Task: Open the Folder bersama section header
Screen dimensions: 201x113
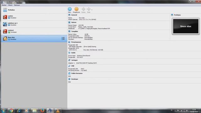Action: coord(77,73)
